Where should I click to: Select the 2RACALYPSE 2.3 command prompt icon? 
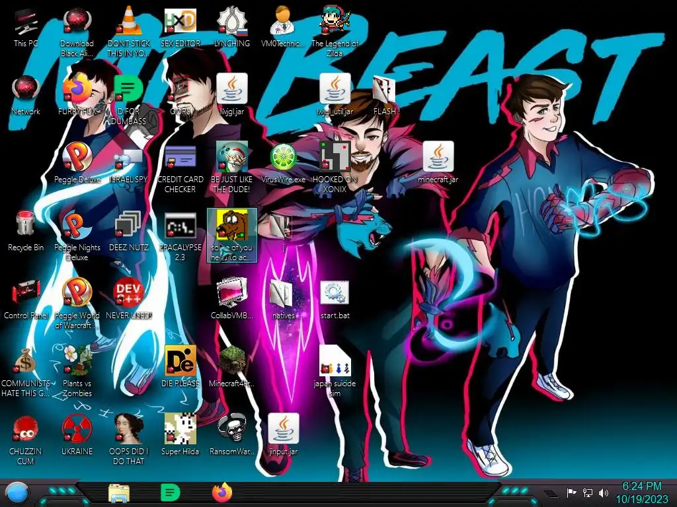coord(180,236)
